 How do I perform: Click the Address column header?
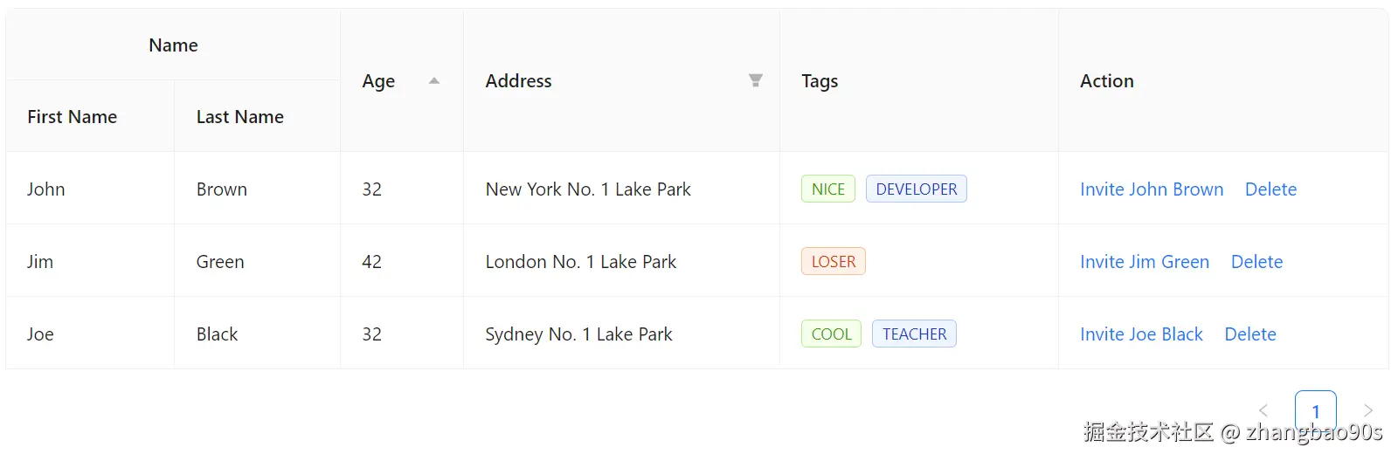point(518,81)
